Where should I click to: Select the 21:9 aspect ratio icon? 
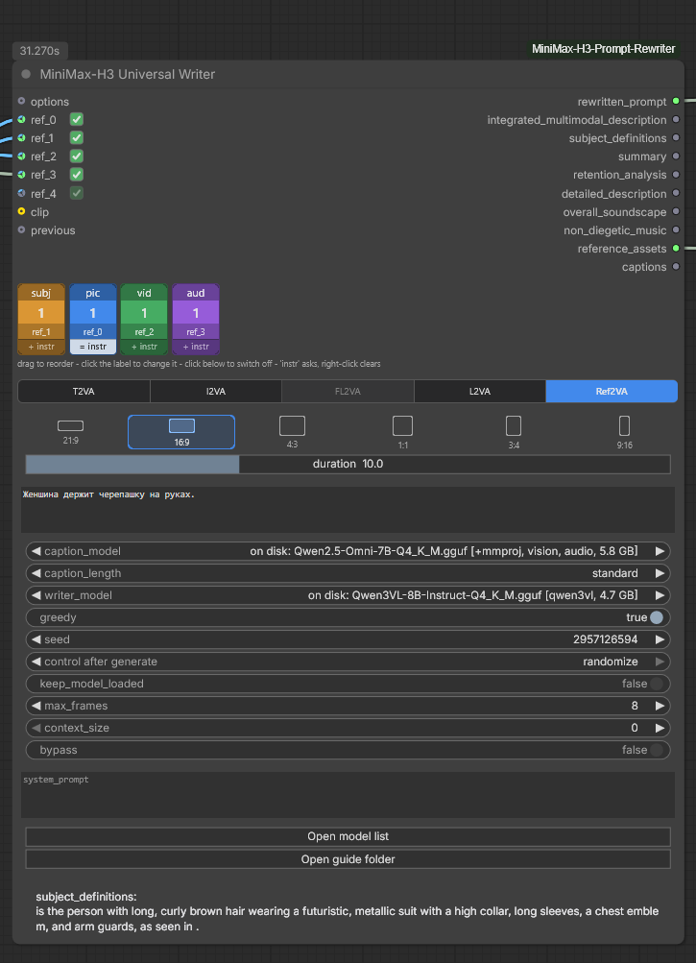pos(70,425)
